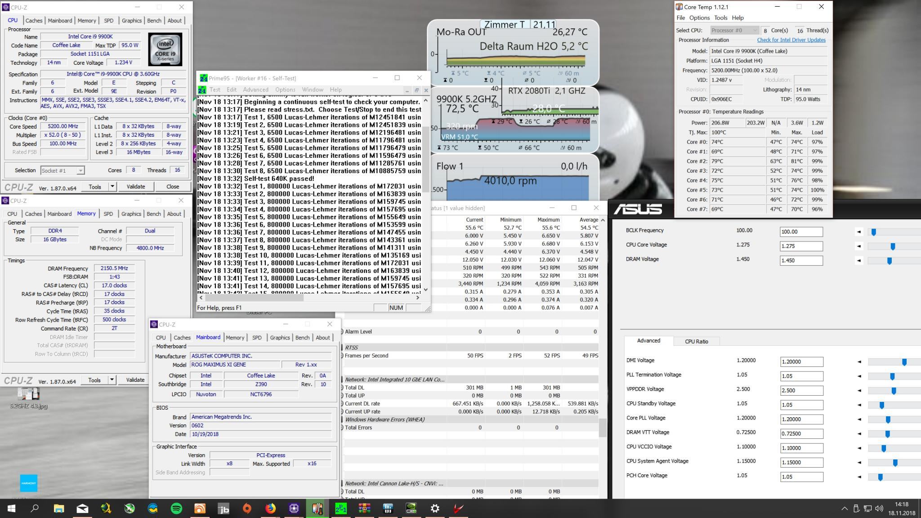
Task: Open the 5.2GHZ 4.3.jpg desktop file
Action: (28, 398)
